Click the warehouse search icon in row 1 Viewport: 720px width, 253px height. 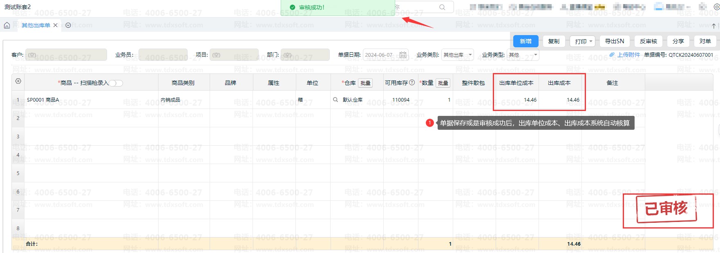click(x=335, y=100)
